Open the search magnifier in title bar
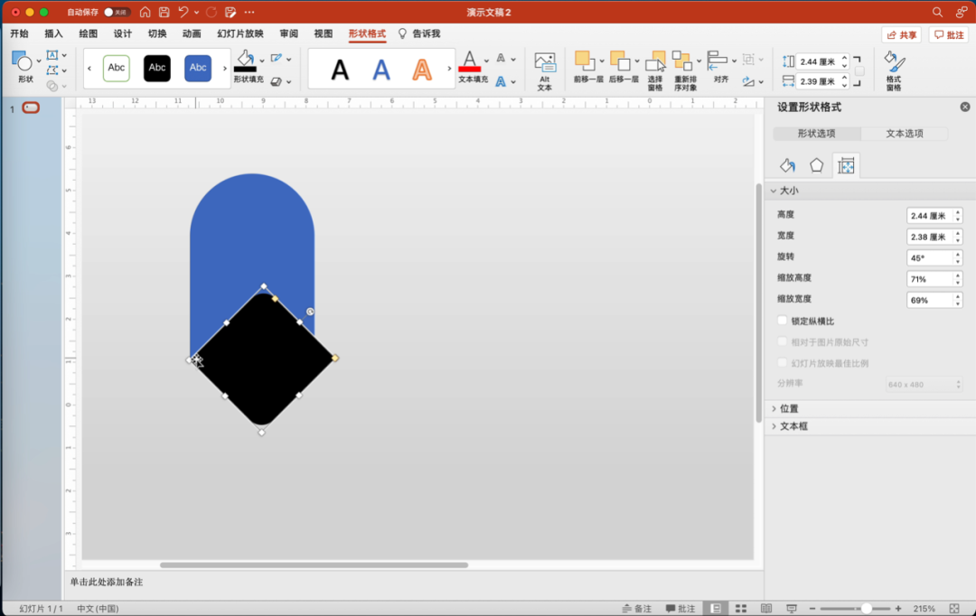This screenshot has height=616, width=976. (x=937, y=12)
